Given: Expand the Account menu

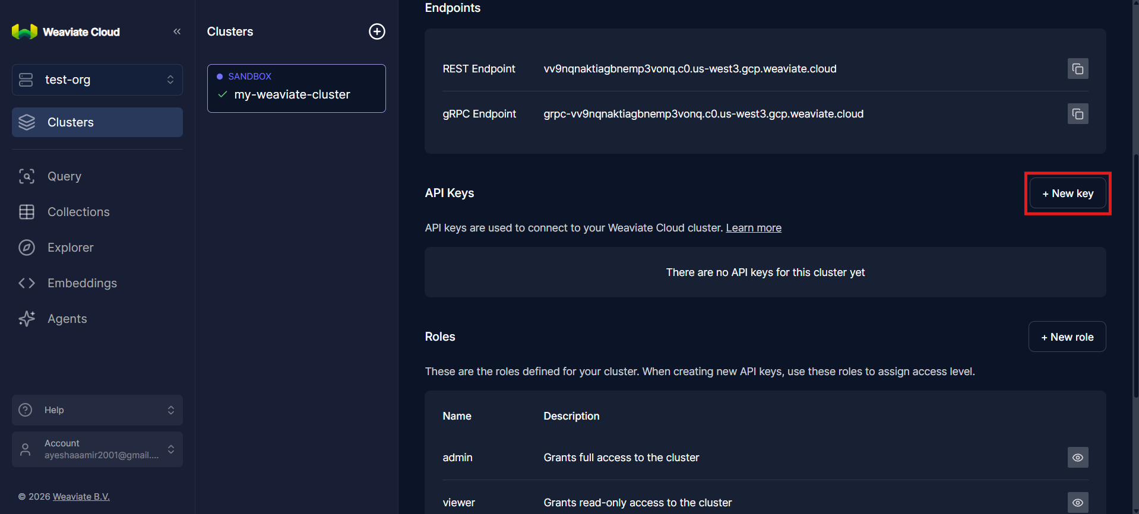Looking at the screenshot, I should click(97, 449).
